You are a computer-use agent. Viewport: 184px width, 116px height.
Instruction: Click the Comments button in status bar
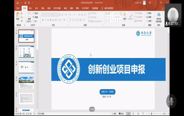tap(121, 114)
